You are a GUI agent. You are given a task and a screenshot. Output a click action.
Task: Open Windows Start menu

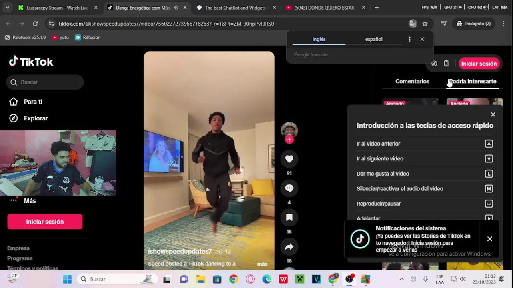[x=67, y=279]
